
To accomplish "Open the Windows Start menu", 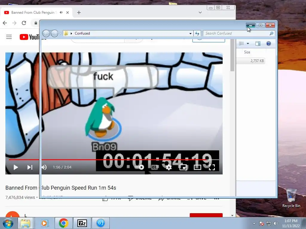I will coord(8,223).
